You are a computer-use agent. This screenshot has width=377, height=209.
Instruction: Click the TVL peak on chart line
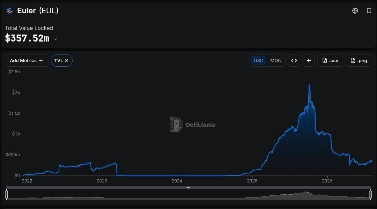coord(309,85)
